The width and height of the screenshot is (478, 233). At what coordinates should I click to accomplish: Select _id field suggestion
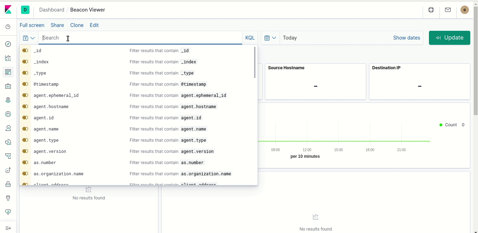tap(137, 50)
